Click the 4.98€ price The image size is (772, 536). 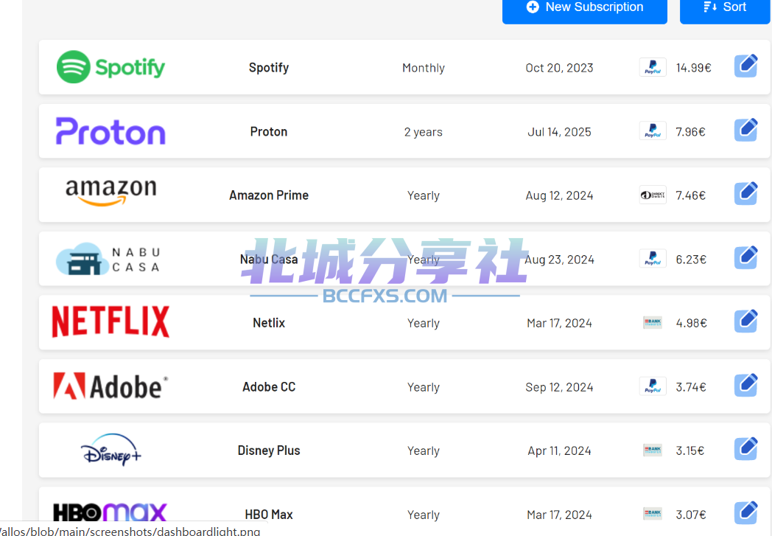tap(691, 323)
